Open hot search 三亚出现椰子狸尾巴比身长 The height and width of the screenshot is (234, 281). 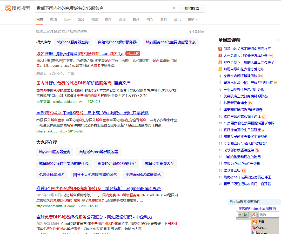coord(244,89)
